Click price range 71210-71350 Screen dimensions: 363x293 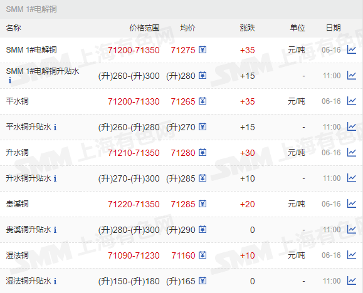point(134,153)
